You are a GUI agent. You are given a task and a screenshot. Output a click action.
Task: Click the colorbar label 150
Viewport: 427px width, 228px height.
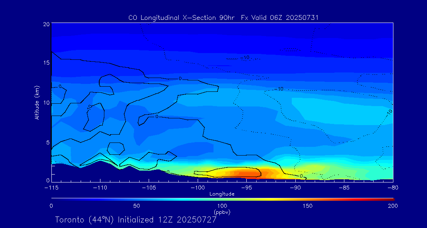click(308, 206)
